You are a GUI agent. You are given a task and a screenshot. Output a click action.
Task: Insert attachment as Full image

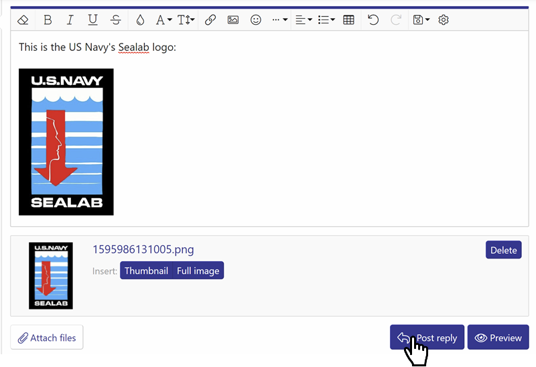[x=198, y=271]
